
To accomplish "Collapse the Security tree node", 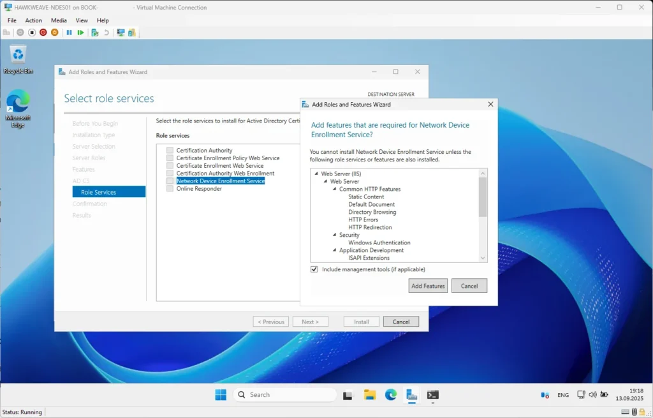I will pyautogui.click(x=334, y=235).
